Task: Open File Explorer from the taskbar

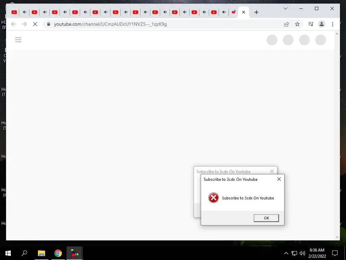Action: click(x=41, y=253)
